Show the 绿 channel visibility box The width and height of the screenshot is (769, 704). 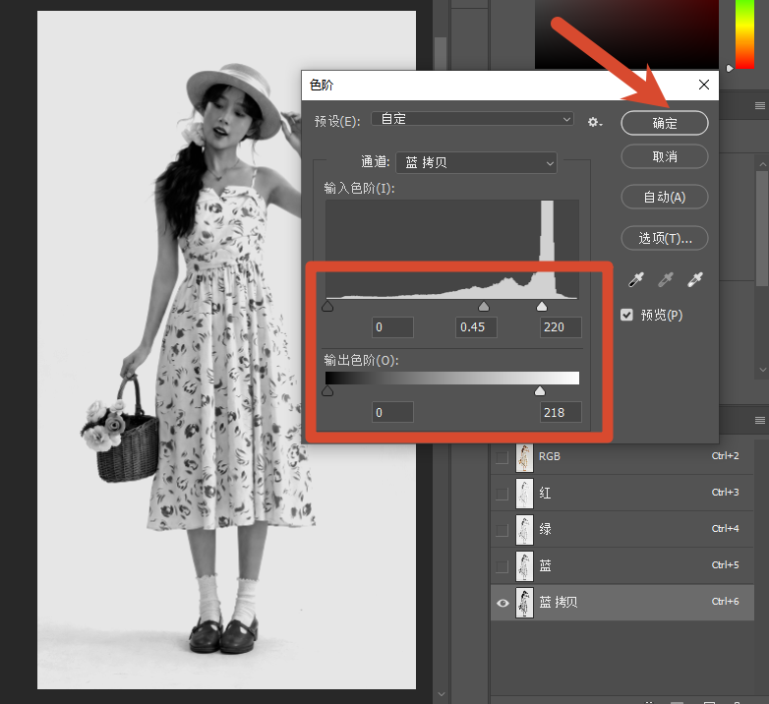coord(503,530)
